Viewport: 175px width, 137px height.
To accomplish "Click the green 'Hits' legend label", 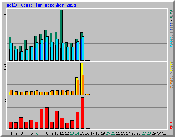I will click(x=171, y=14).
